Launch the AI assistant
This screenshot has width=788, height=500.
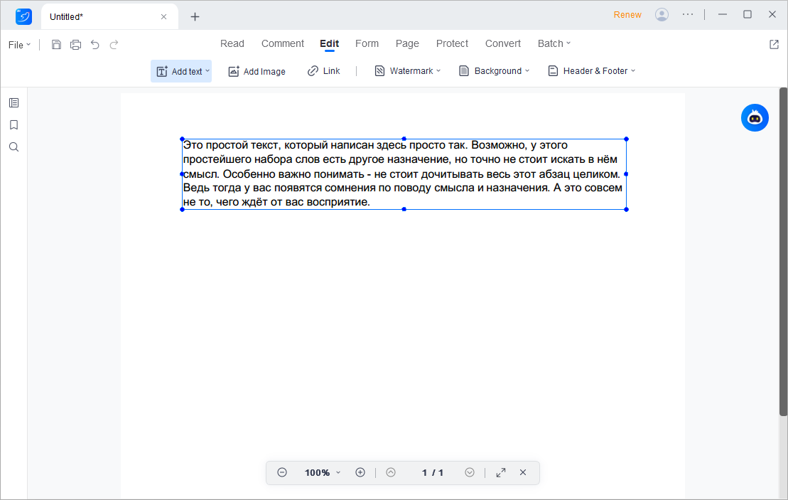[x=755, y=117]
